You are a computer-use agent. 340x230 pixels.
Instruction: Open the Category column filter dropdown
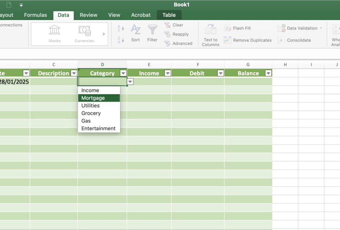coord(123,73)
